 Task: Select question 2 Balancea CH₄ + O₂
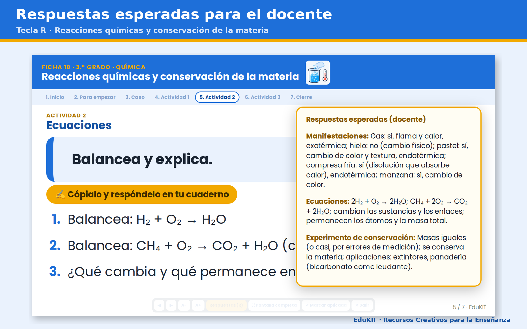(173, 246)
